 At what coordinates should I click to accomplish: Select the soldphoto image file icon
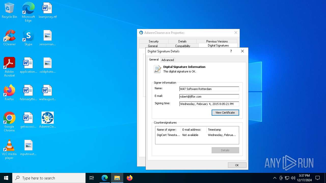pos(48,65)
